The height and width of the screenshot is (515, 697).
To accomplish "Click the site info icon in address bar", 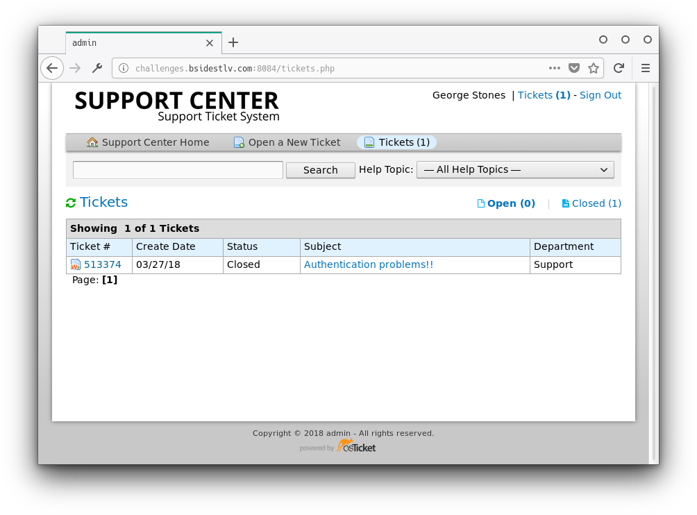I will (x=124, y=68).
